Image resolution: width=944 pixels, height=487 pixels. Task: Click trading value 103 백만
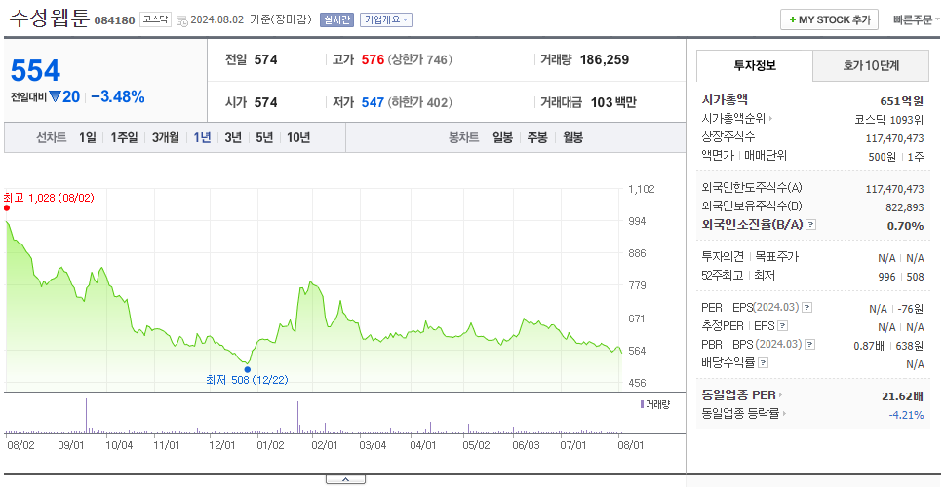612,102
